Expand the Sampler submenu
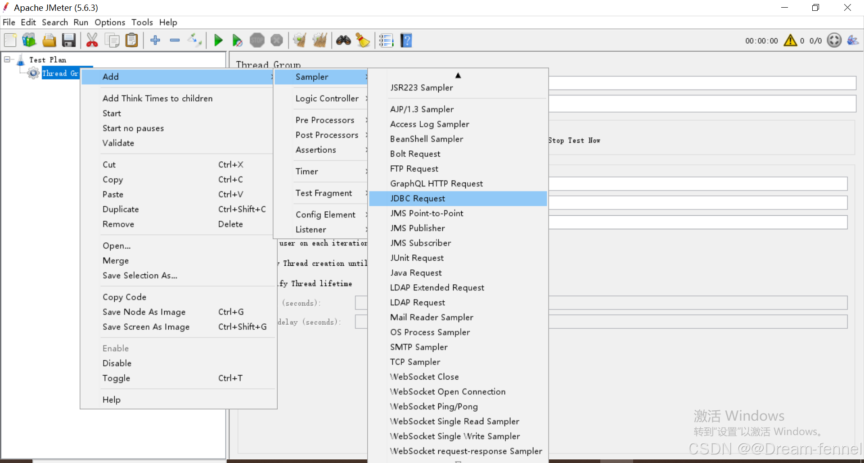 point(322,77)
